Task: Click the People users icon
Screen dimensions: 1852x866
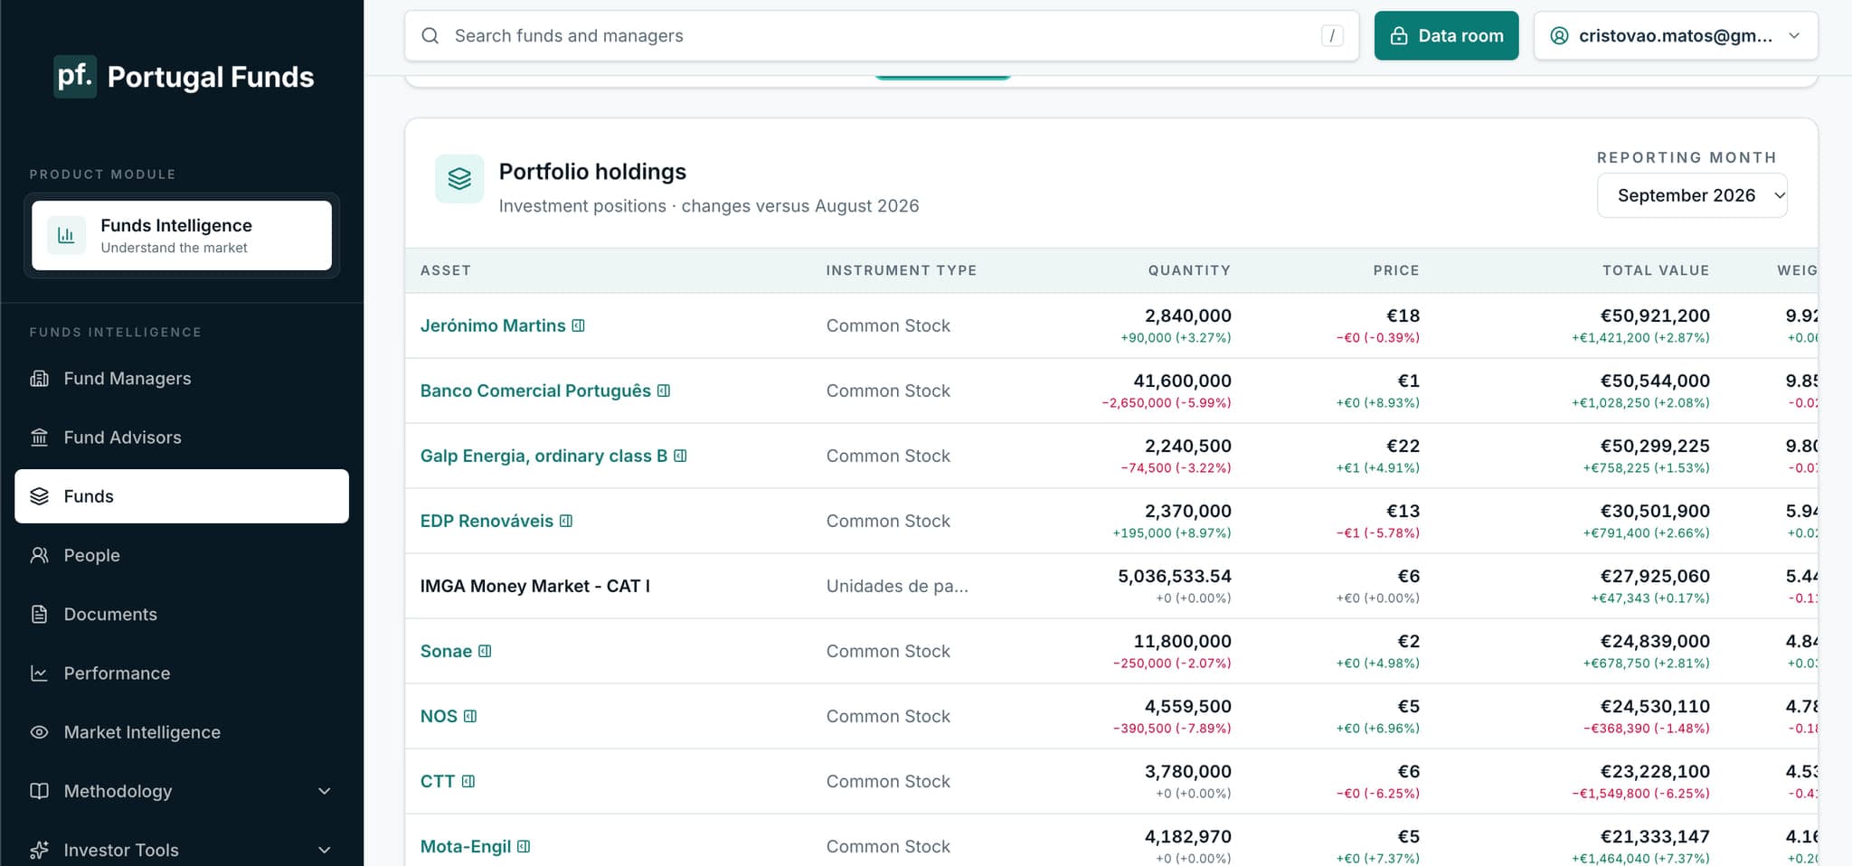Action: click(x=39, y=555)
